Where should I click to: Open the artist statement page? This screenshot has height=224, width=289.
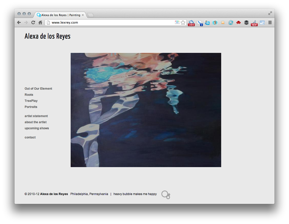pyautogui.click(x=36, y=116)
